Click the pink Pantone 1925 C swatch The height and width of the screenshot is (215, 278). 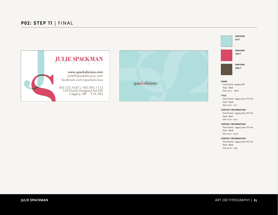click(x=226, y=55)
